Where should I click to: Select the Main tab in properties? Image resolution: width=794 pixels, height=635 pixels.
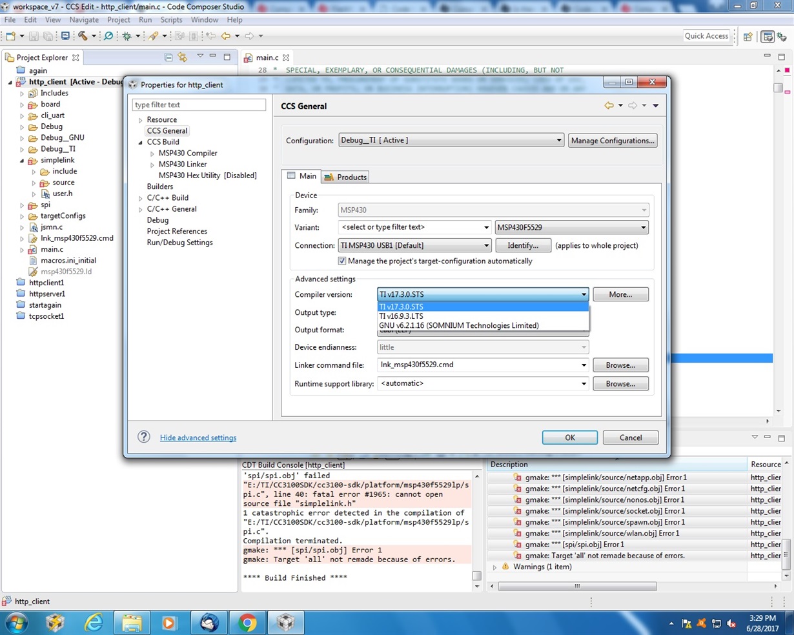click(301, 176)
